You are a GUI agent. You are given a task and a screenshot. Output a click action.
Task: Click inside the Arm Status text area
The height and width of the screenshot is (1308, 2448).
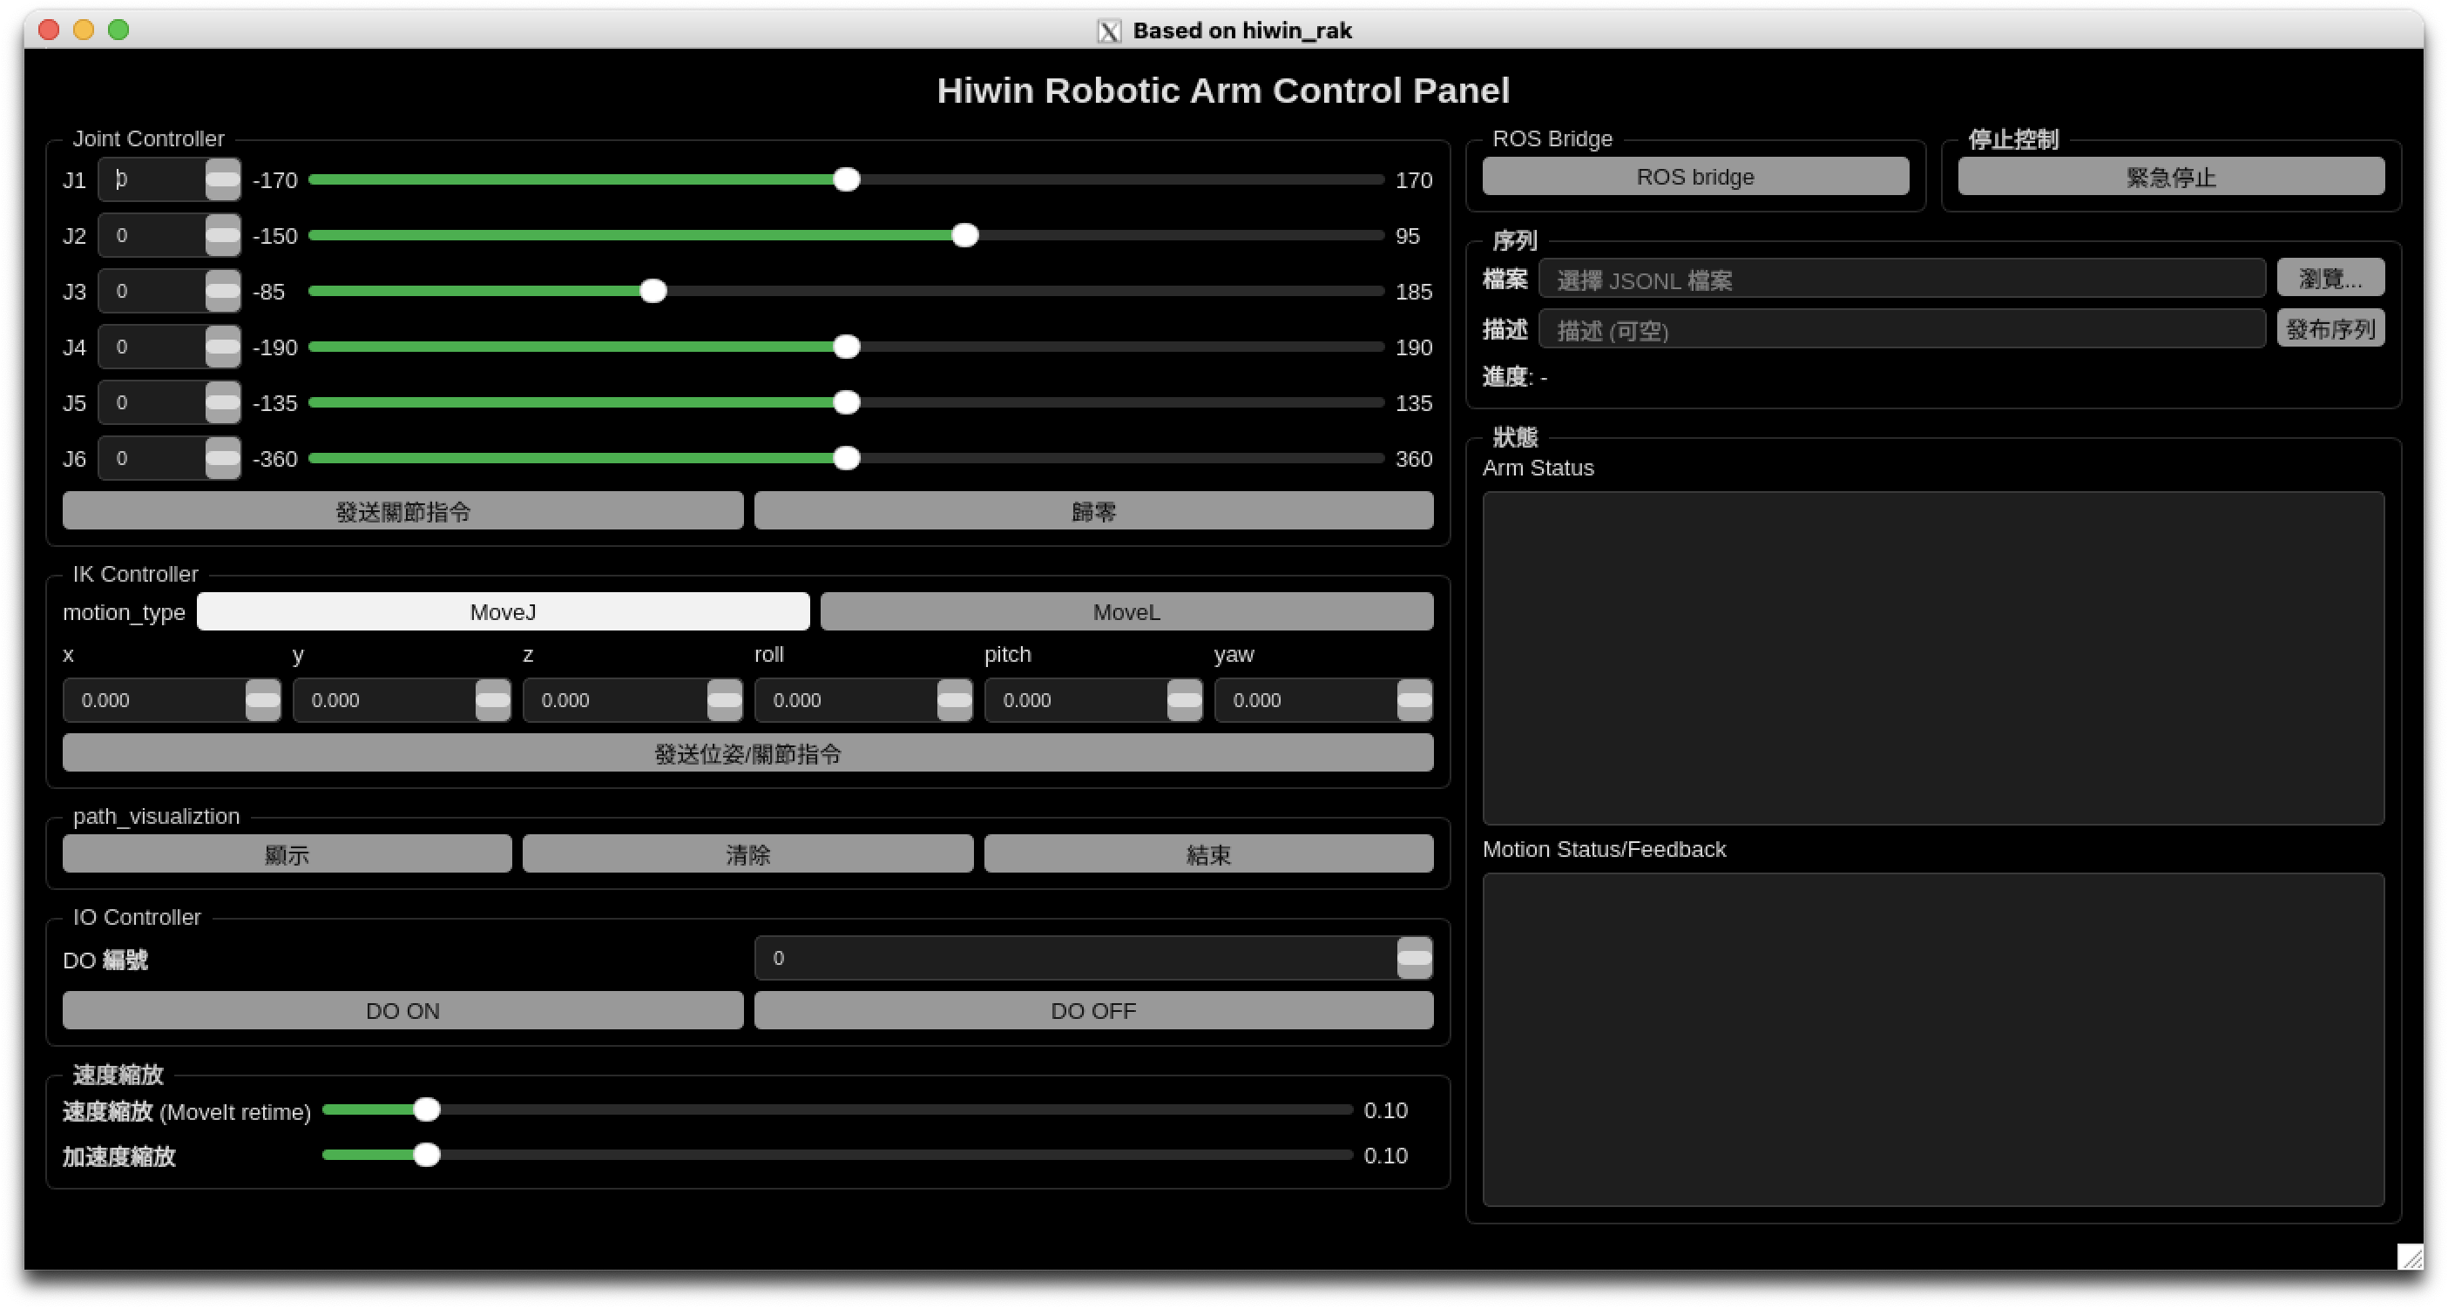click(1933, 658)
